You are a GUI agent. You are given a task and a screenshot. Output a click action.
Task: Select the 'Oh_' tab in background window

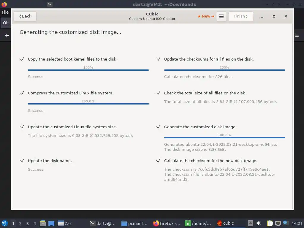tap(6, 23)
